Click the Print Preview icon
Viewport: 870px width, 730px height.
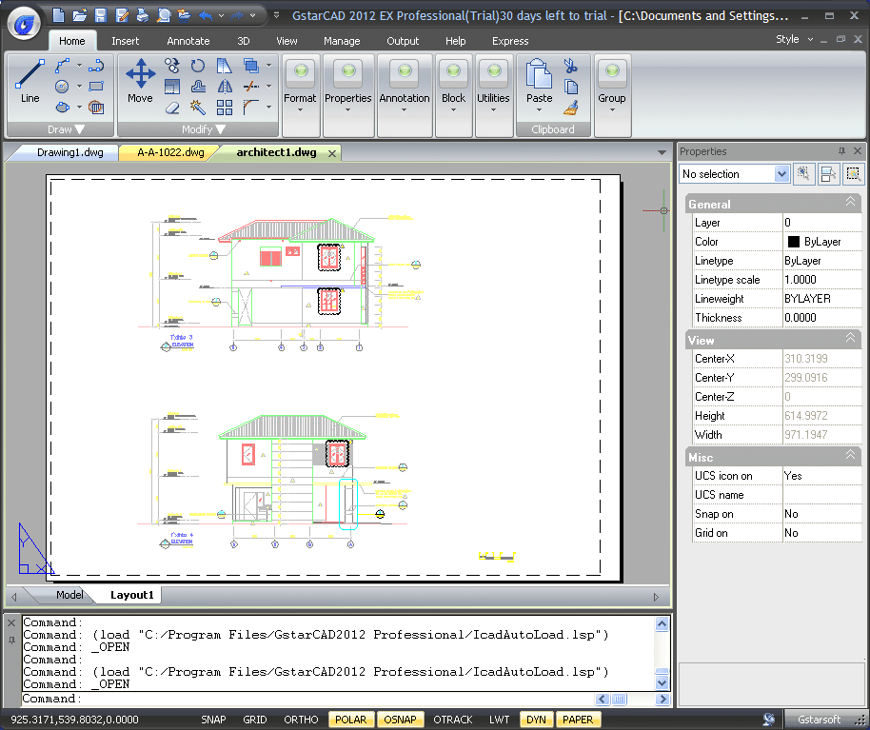[x=163, y=15]
